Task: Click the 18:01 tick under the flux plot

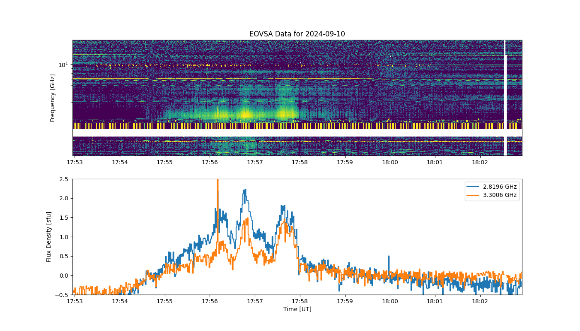Action: (435, 302)
